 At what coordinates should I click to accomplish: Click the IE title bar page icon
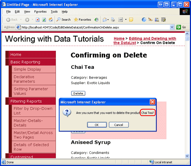[3, 4]
